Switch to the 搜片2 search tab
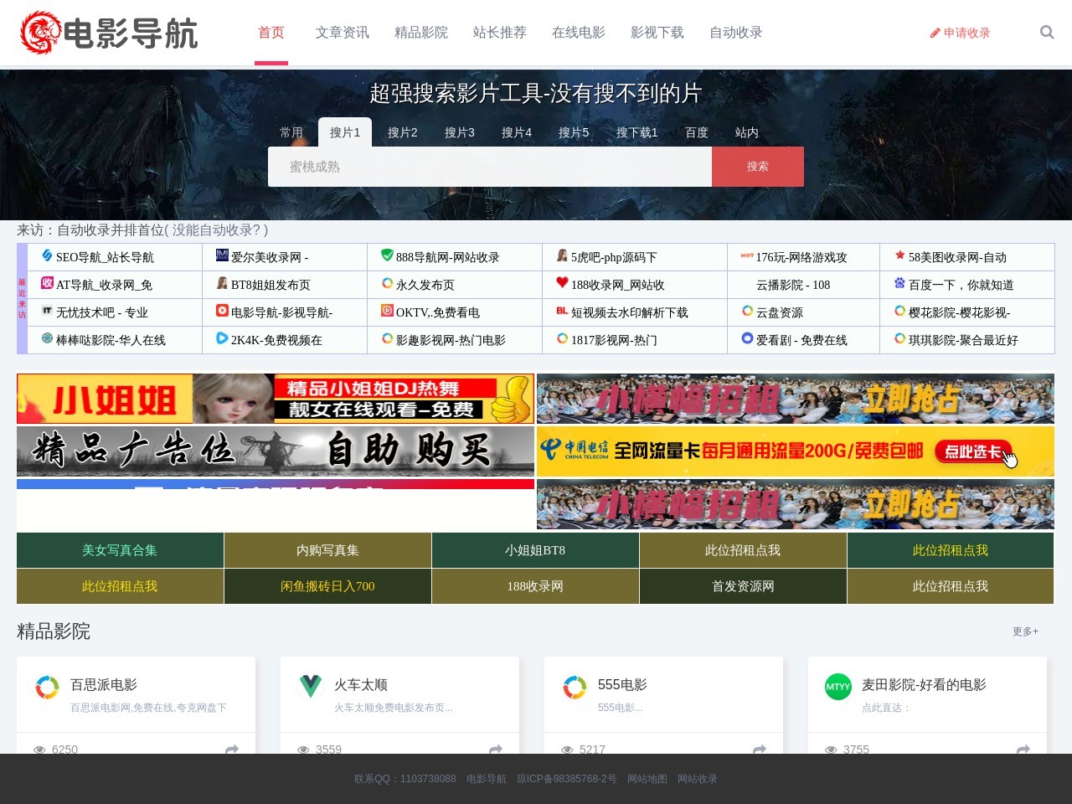 pos(402,132)
